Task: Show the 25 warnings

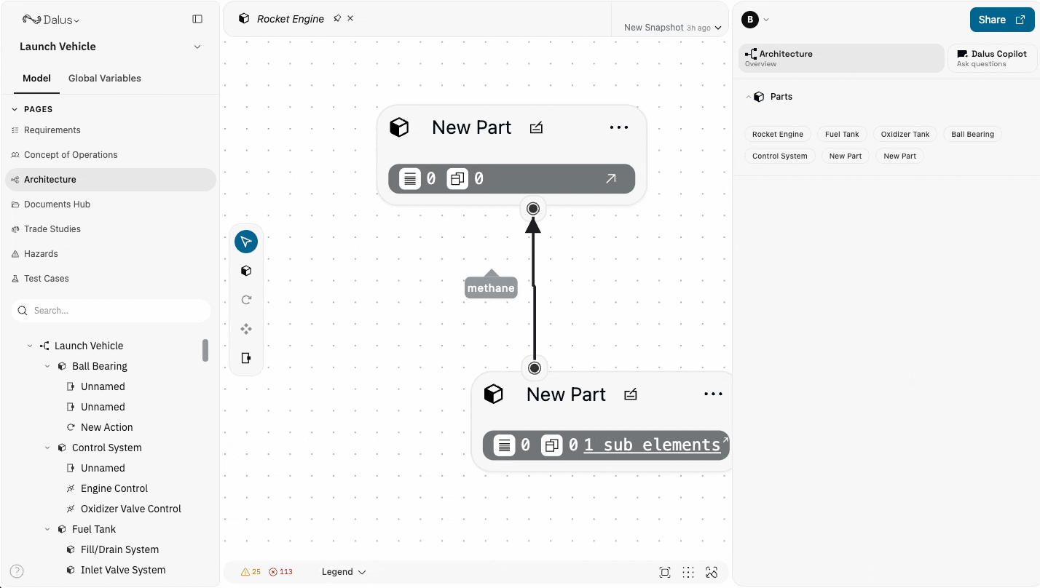Action: (x=251, y=572)
